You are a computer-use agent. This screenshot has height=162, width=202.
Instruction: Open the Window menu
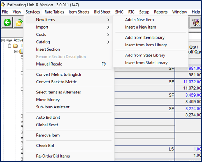[180, 12]
